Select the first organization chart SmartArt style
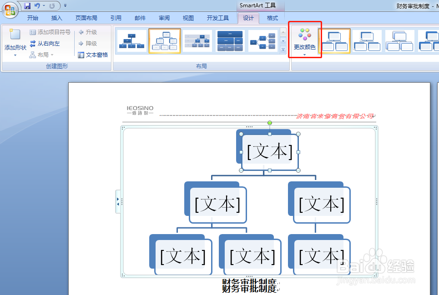This screenshot has width=439, height=295. click(131, 40)
